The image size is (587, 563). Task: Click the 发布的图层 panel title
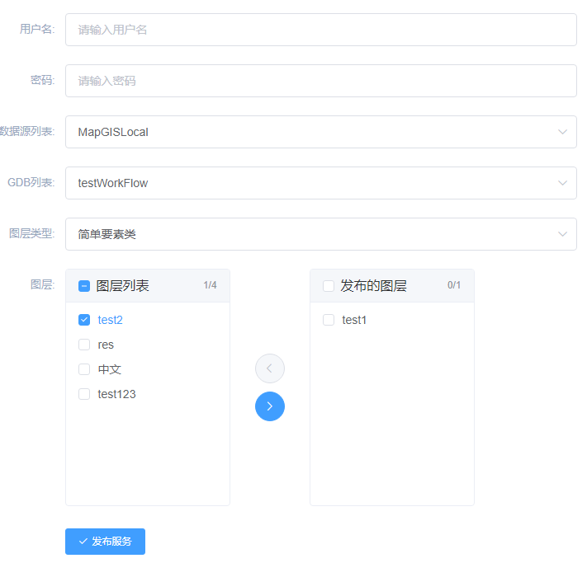[373, 286]
